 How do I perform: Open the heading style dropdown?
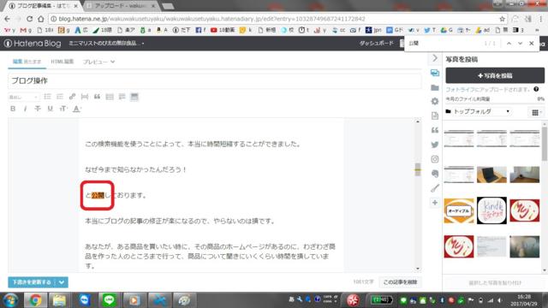23,97
